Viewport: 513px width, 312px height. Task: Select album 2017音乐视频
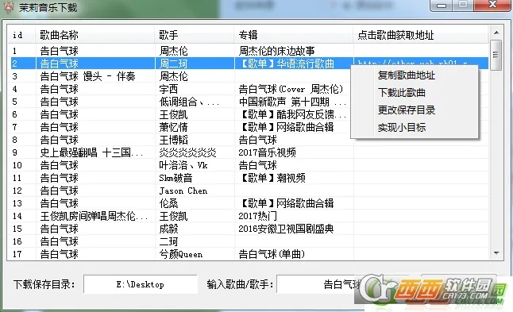click(x=267, y=152)
